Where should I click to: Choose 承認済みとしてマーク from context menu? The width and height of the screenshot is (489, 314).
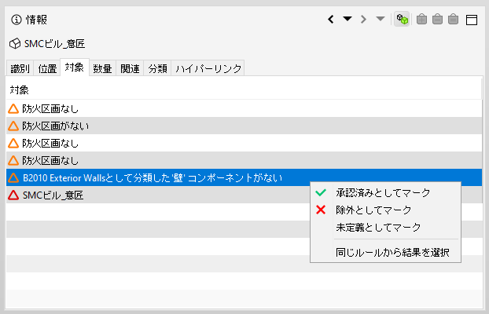[385, 193]
